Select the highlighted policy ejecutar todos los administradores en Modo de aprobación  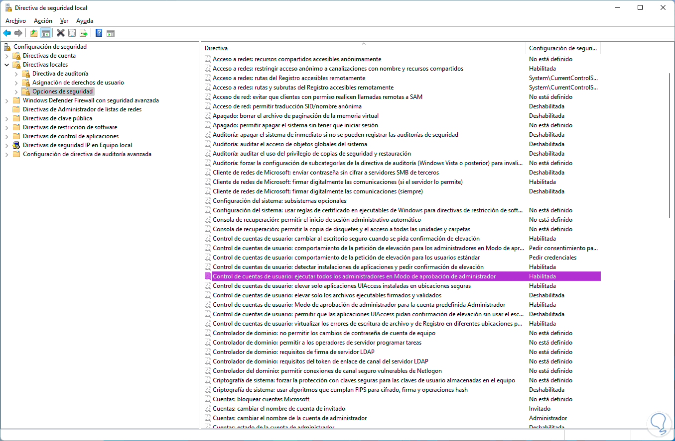tap(403, 276)
